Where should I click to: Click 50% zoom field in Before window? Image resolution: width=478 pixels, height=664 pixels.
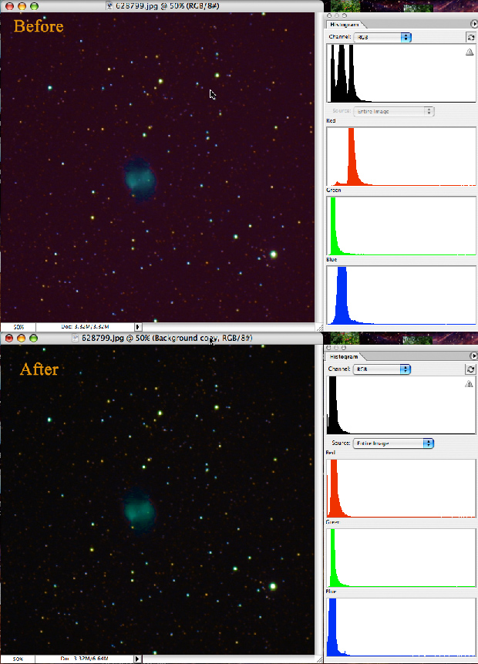pyautogui.click(x=19, y=327)
